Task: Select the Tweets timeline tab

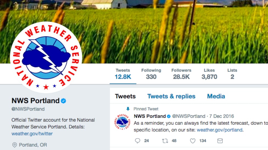Action: (x=125, y=96)
